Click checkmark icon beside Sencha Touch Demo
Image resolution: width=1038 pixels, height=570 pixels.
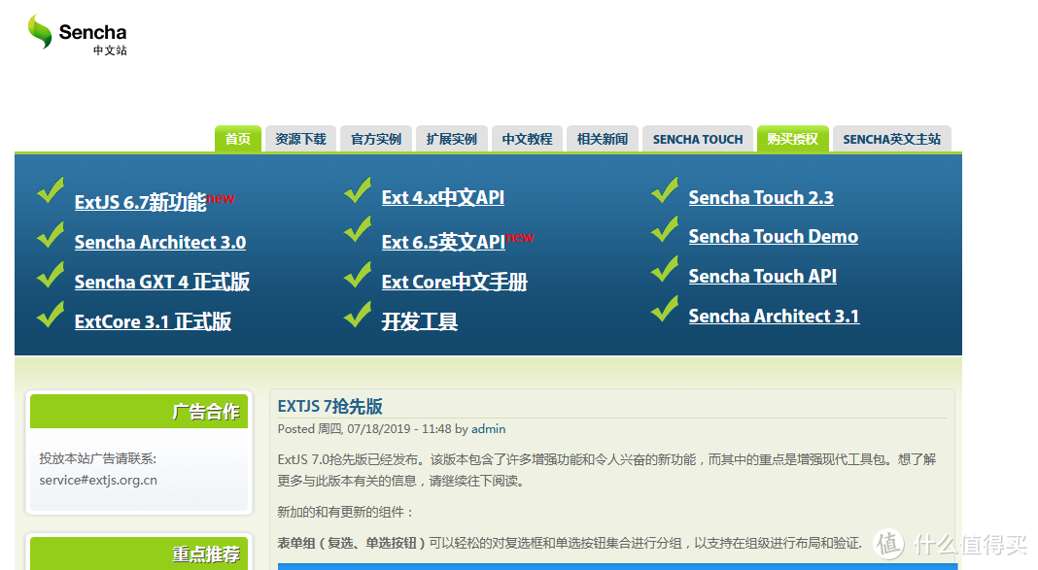pyautogui.click(x=666, y=229)
